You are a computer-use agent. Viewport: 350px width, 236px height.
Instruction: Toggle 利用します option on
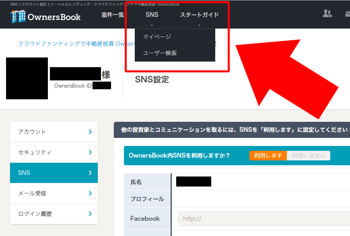[x=268, y=156]
